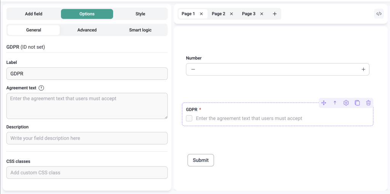Image resolution: width=390 pixels, height=194 pixels.
Task: Select the Options tab
Action: [87, 14]
